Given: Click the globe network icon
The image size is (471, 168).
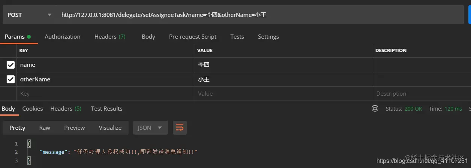Looking at the screenshot, I should pyautogui.click(x=375, y=109).
